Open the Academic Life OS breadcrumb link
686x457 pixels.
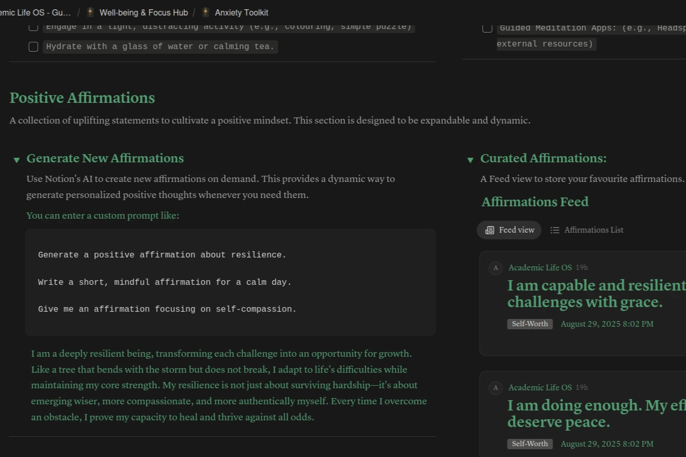[x=35, y=12]
